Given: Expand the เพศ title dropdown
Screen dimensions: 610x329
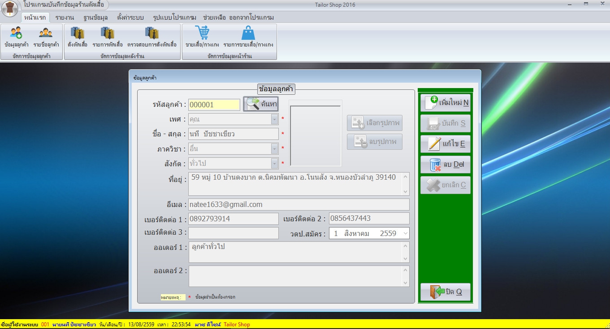Looking at the screenshot, I should click(274, 119).
